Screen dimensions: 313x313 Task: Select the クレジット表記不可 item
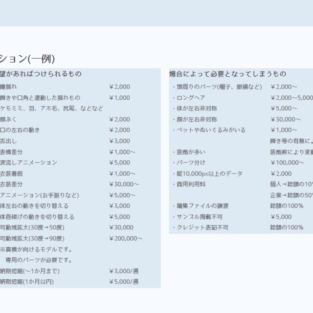click(x=202, y=227)
